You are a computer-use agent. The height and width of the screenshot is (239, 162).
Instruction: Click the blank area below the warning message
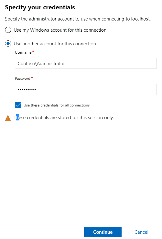point(81,172)
